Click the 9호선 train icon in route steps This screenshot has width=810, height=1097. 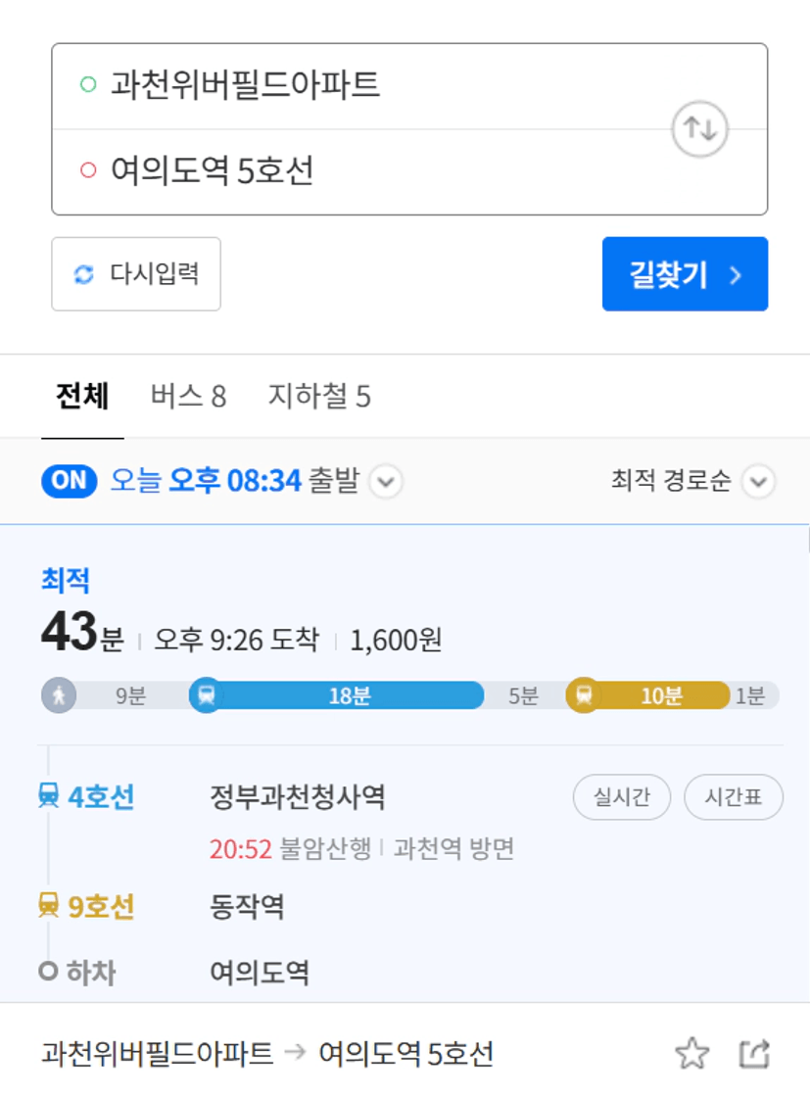48,905
